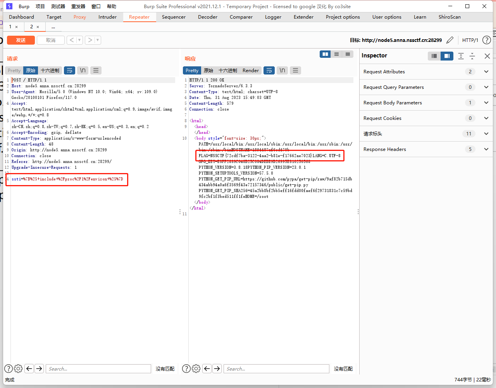The height and width of the screenshot is (388, 496).
Task: Open the Intruder tab
Action: 107,17
